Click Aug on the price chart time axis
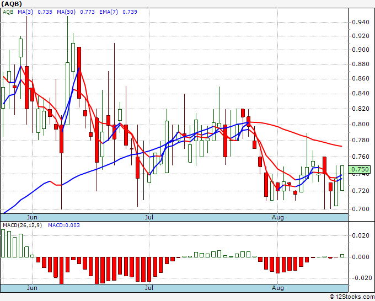The height and width of the screenshot is (301, 375). (x=278, y=217)
